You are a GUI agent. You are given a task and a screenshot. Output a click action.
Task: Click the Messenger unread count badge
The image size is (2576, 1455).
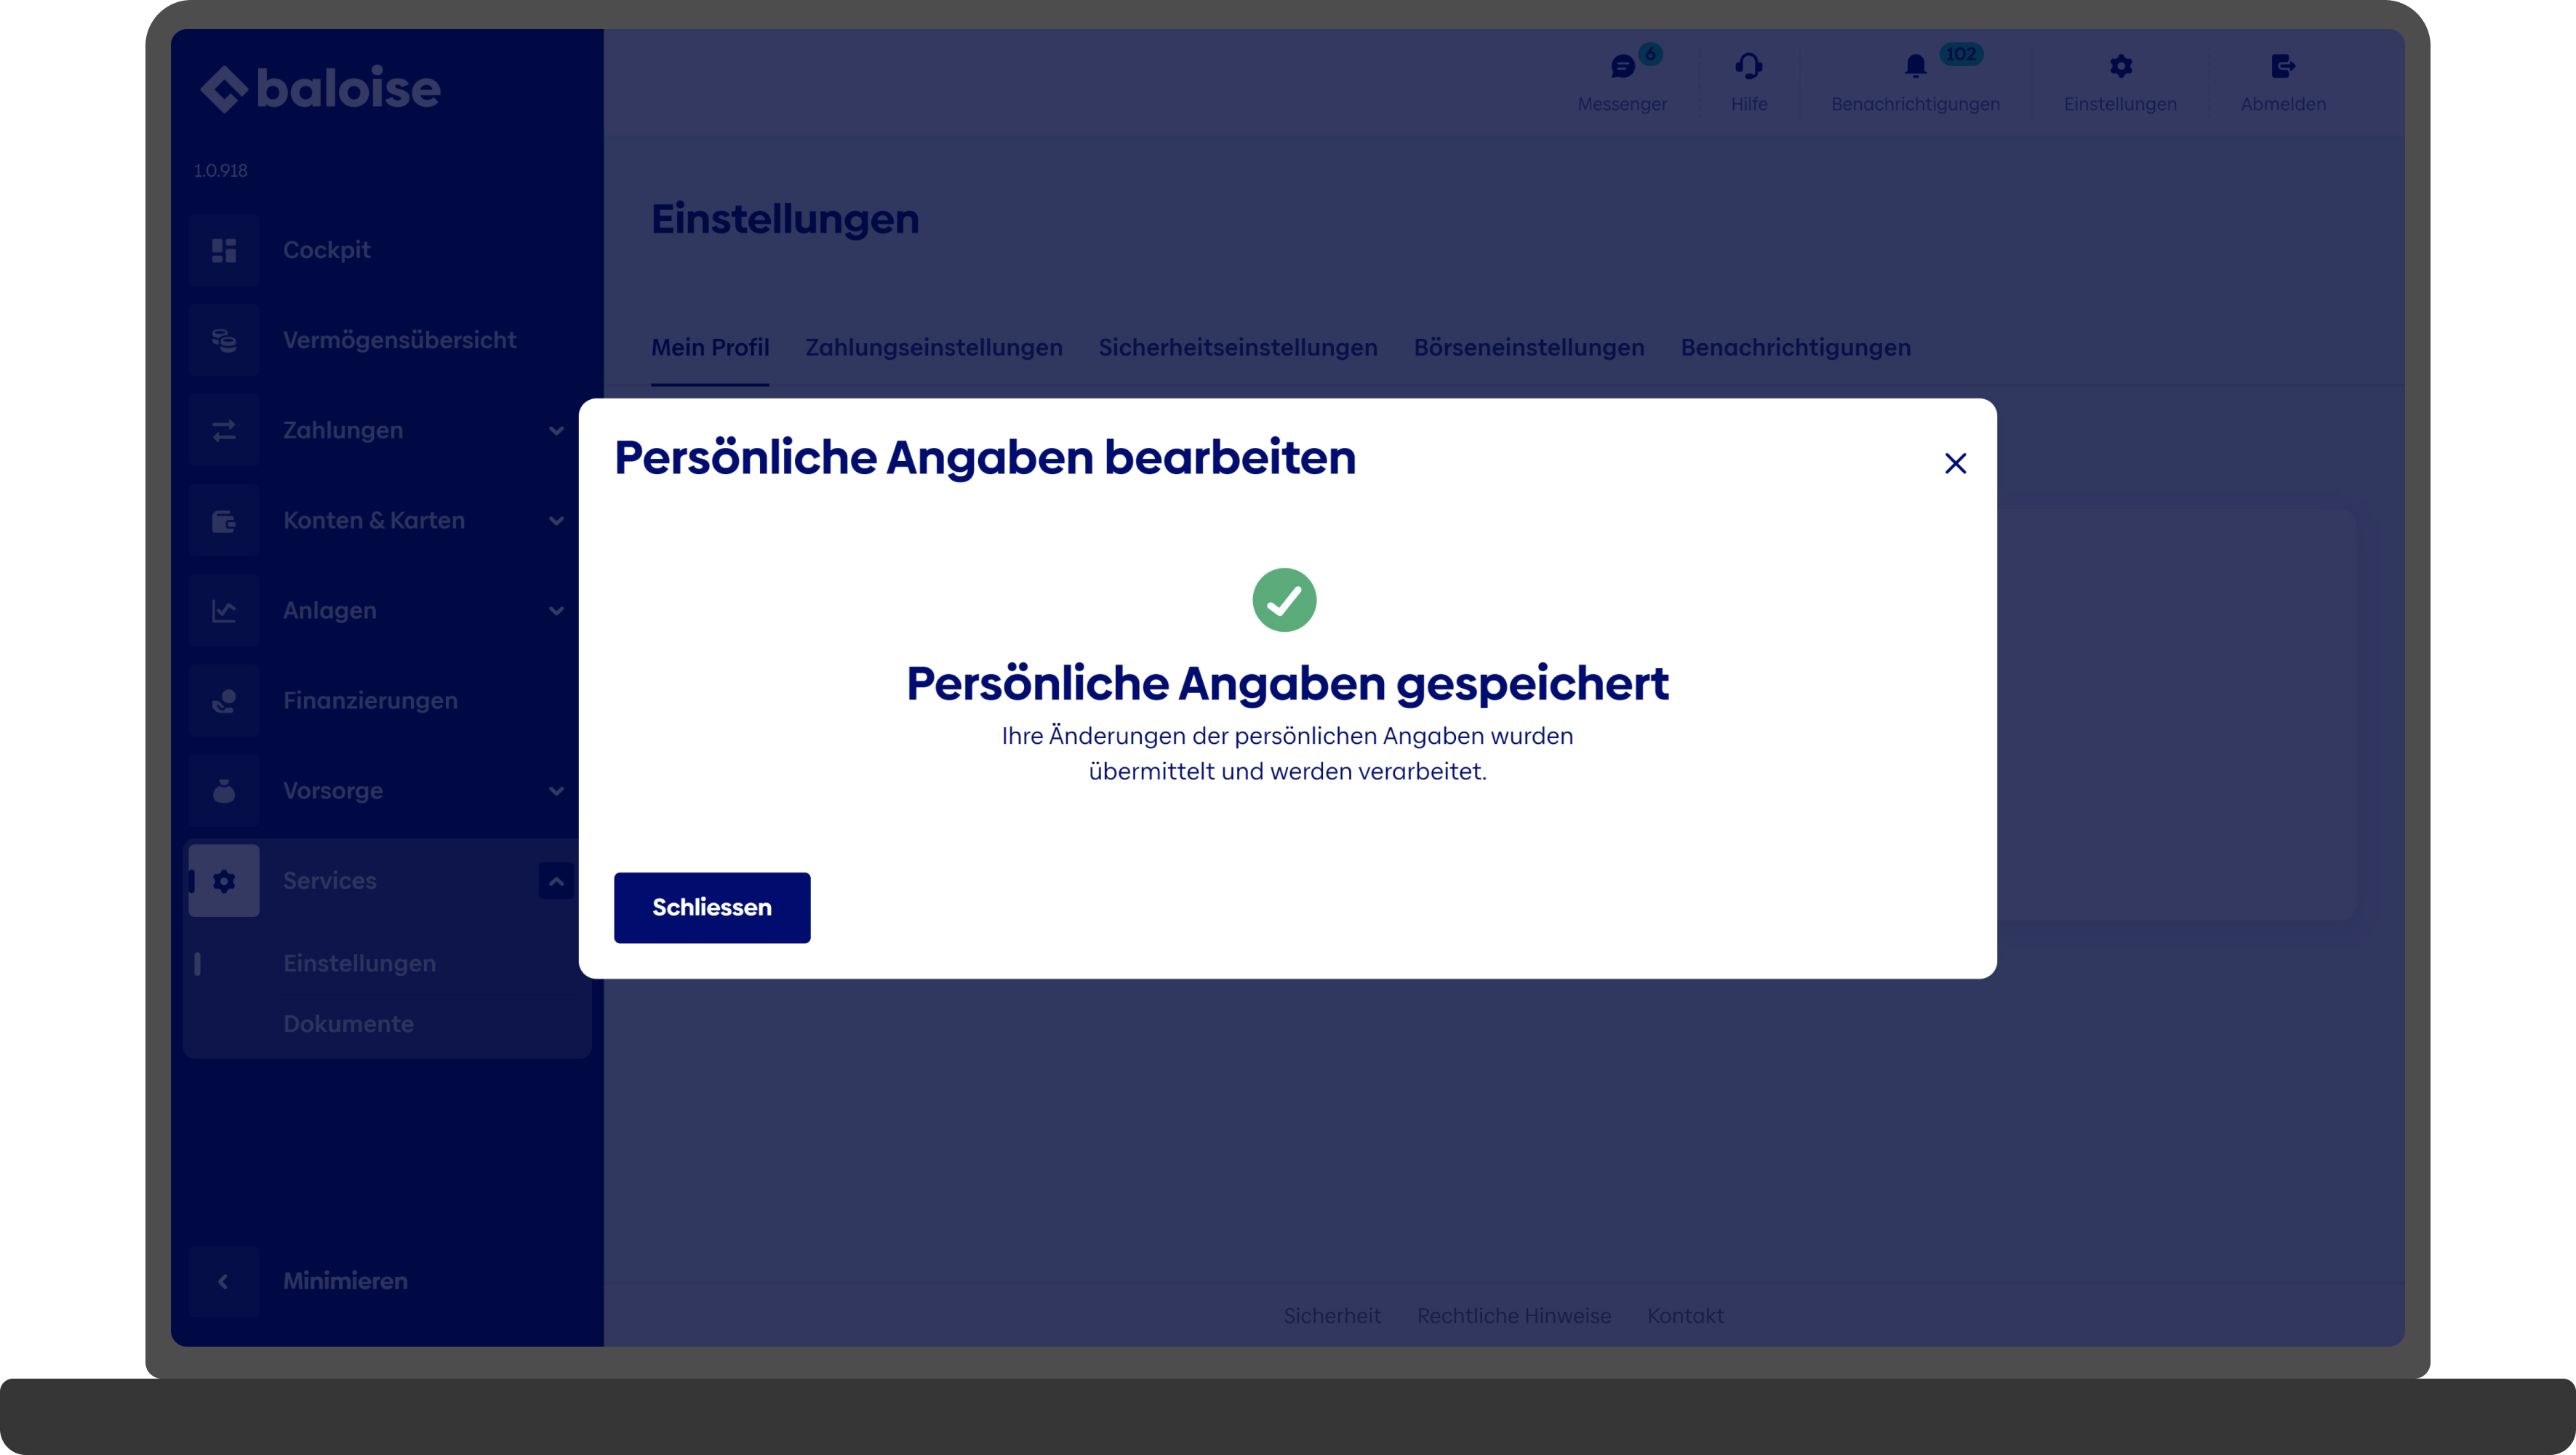pos(1651,54)
